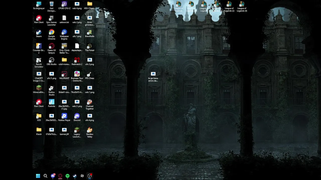Open Bu bilgisayar desktop icon
This screenshot has height=180, width=321.
coord(39,5)
